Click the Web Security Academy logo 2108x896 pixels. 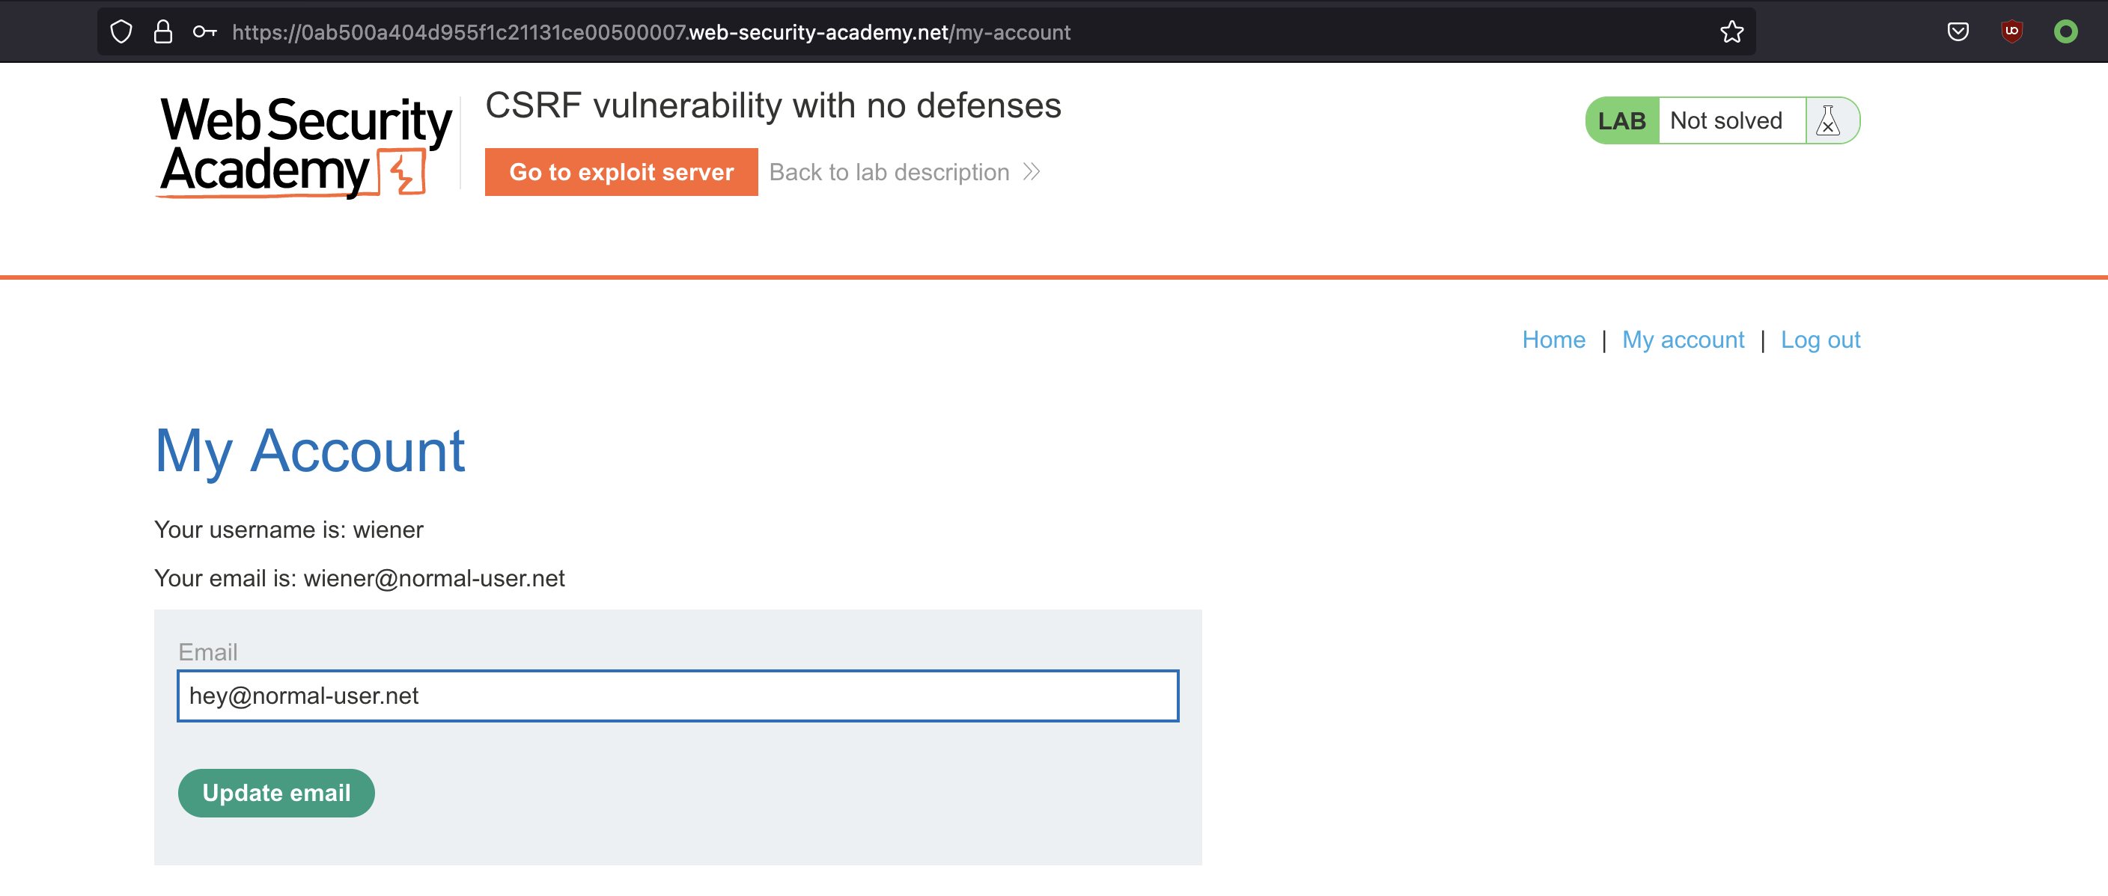[x=305, y=147]
